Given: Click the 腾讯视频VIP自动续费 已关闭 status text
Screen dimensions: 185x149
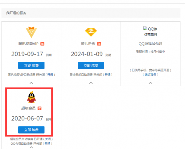Looking at the screenshot, I should pos(26,75).
